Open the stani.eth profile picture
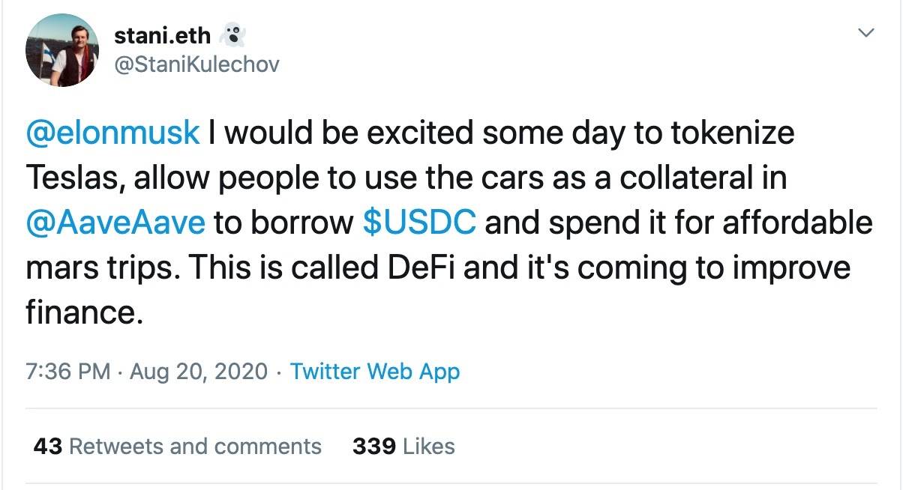 coord(61,50)
